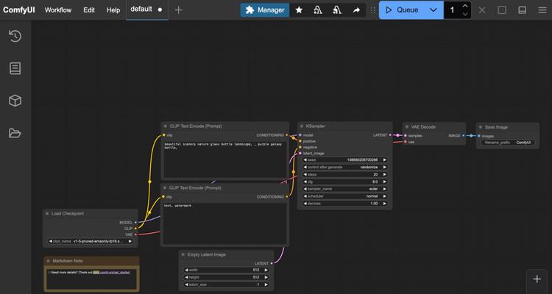The image size is (552, 294).
Task: Adjust the cfg 8.0 value widget
Action: [345, 182]
